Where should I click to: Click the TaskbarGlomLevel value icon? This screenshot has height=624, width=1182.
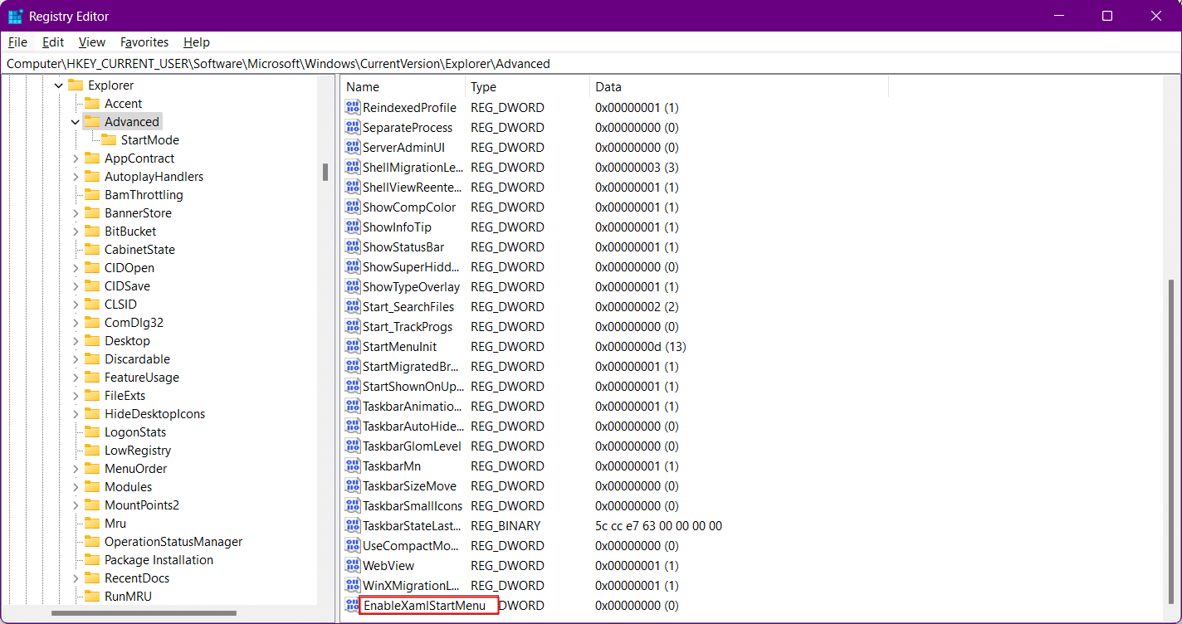click(x=353, y=446)
